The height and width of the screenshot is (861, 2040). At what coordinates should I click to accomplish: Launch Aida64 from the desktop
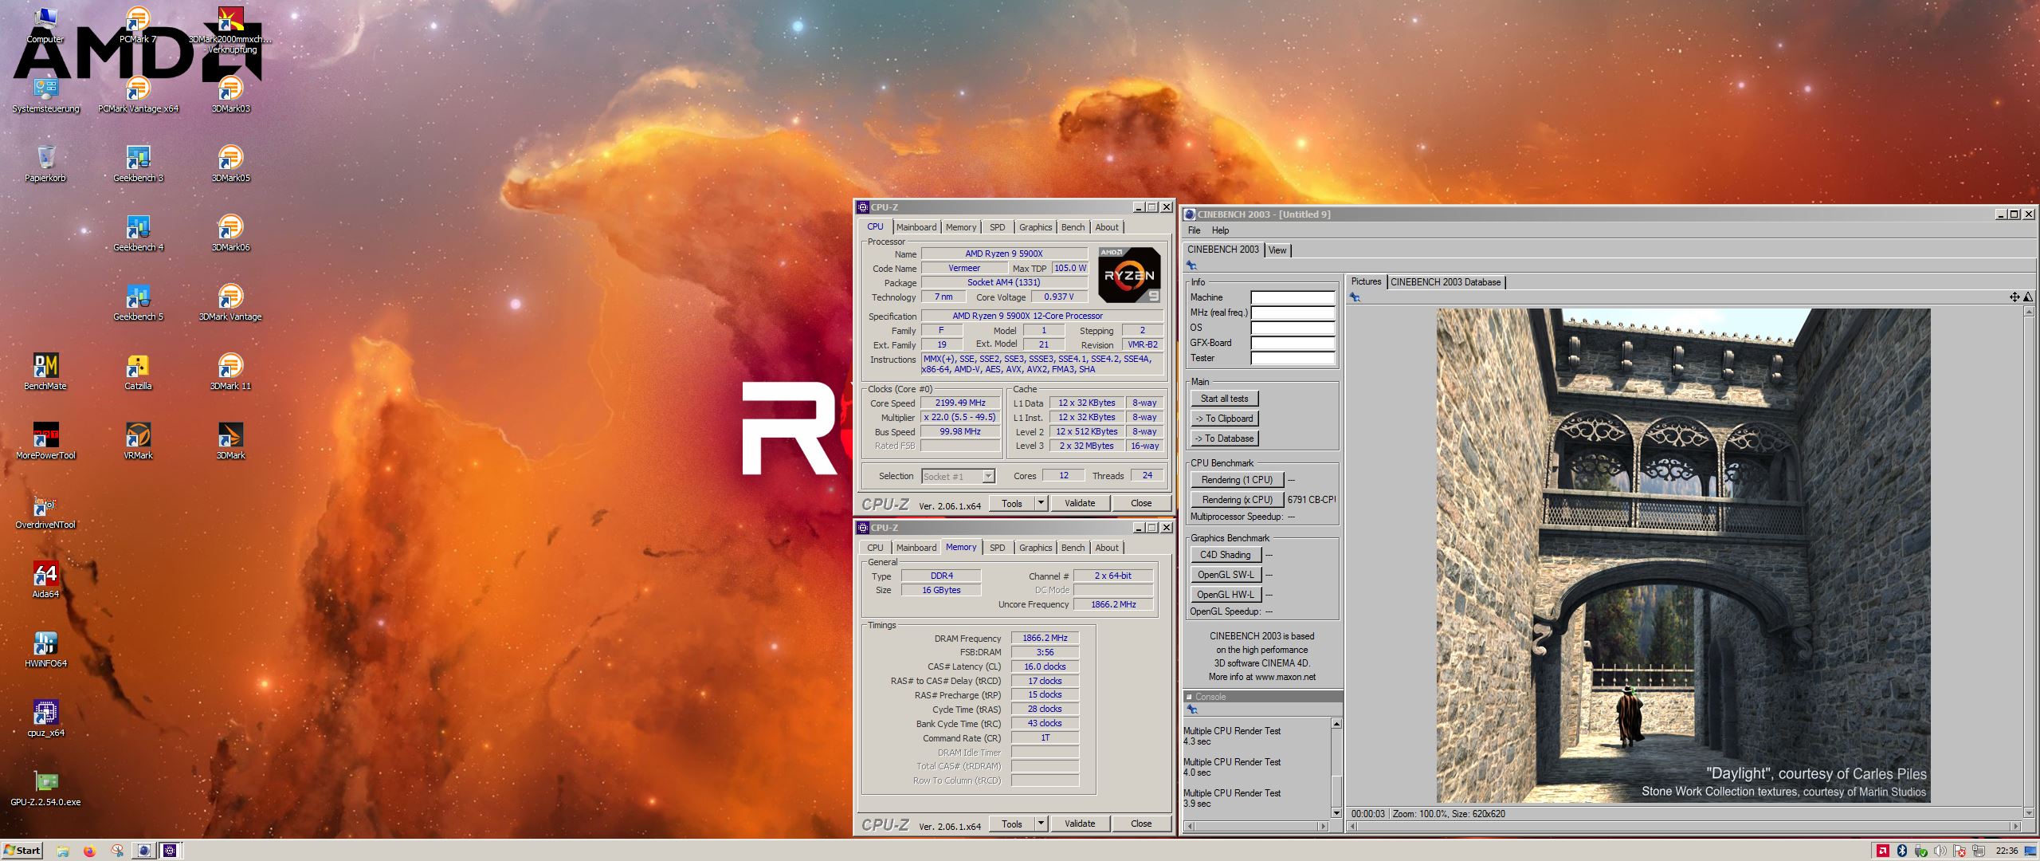click(45, 580)
